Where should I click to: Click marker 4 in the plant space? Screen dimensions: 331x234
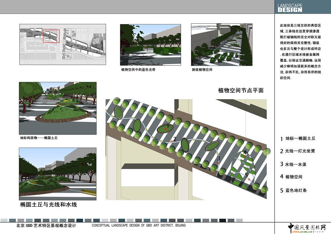pyautogui.click(x=245, y=156)
